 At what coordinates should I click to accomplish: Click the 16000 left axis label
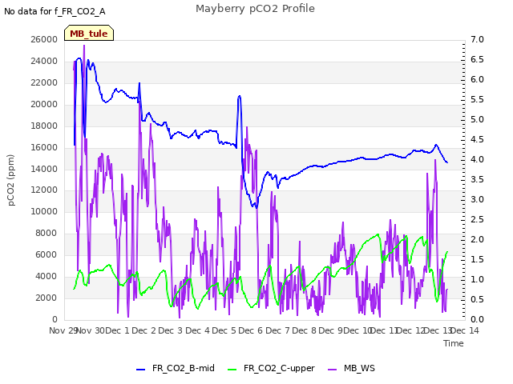44,147
